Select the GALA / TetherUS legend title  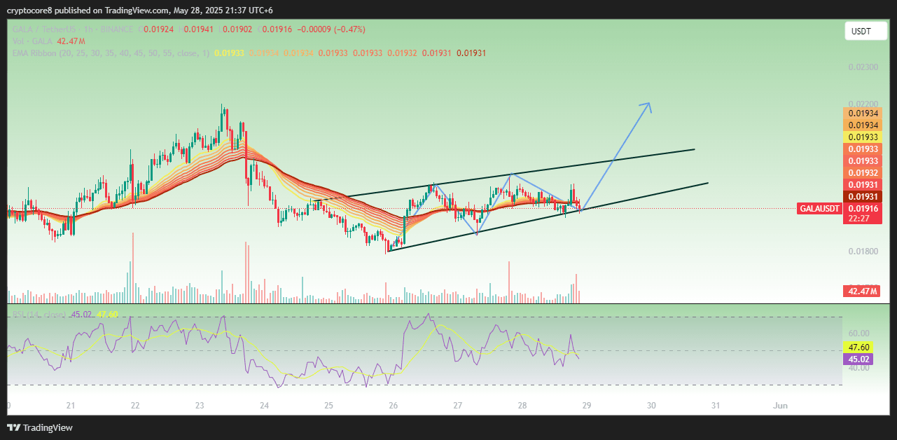click(74, 29)
